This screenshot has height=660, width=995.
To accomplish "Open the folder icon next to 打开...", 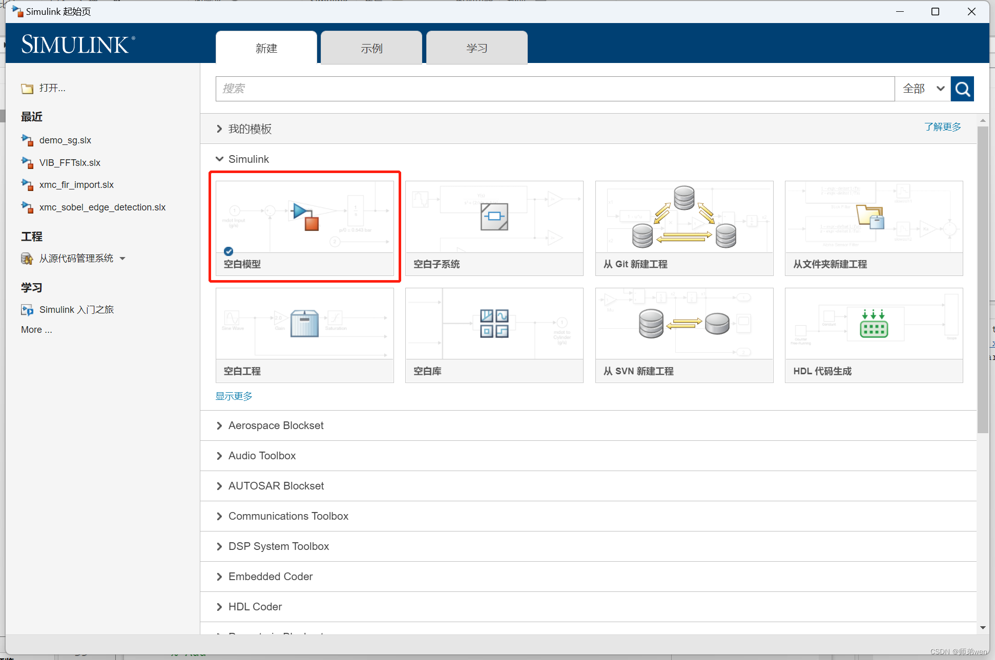I will (x=27, y=89).
